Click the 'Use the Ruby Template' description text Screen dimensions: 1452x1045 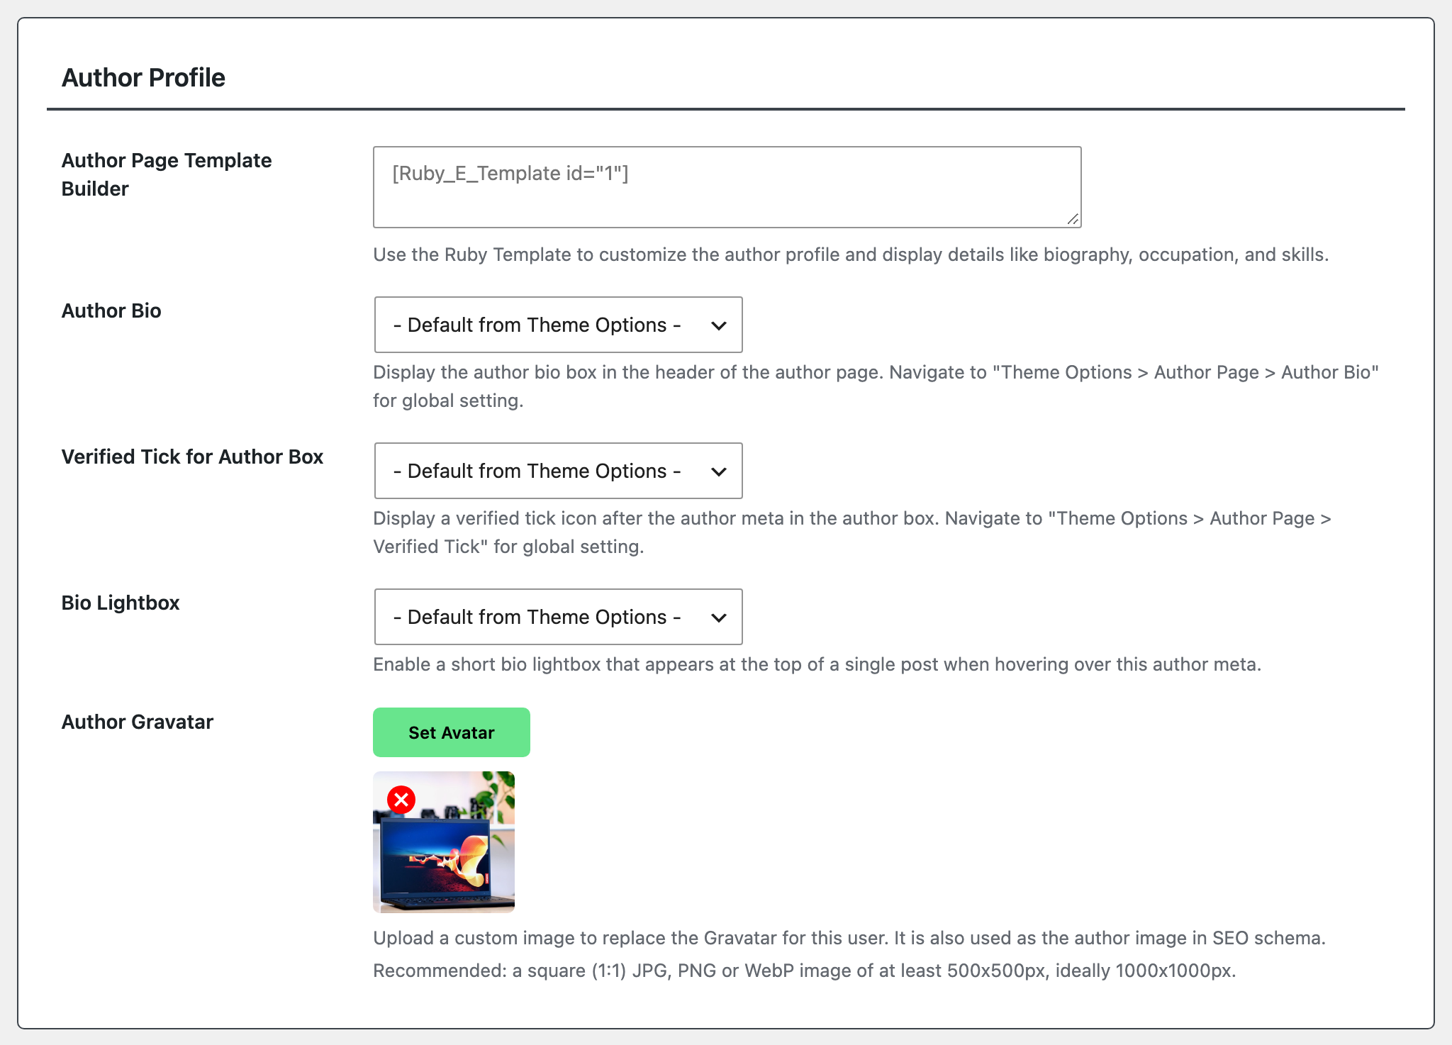point(851,255)
